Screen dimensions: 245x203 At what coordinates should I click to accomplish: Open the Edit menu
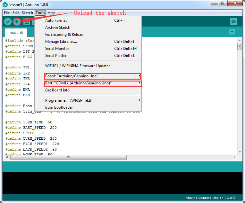click(x=16, y=13)
